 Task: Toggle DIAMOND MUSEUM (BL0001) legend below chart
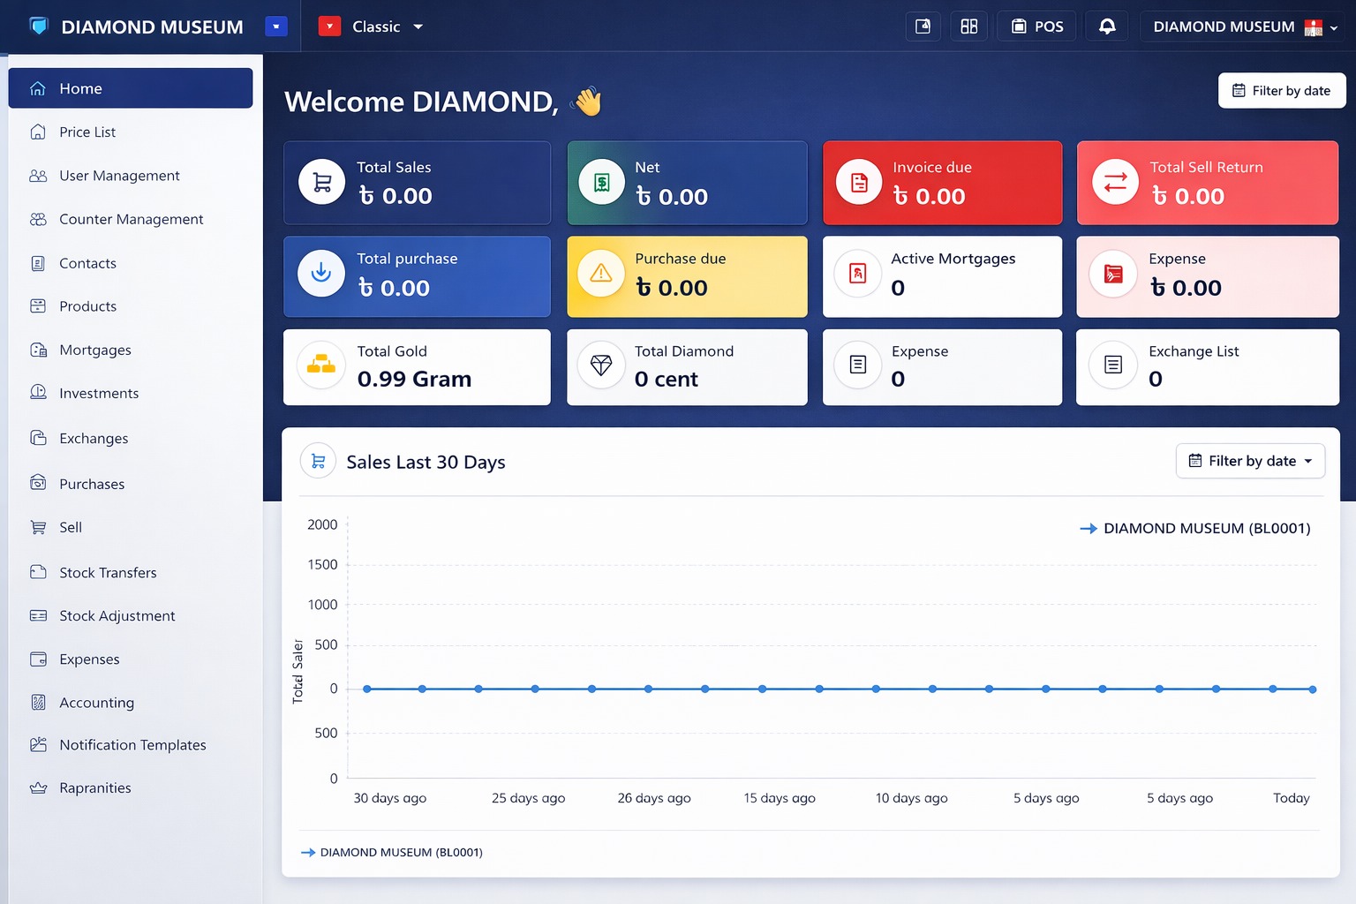(x=392, y=852)
